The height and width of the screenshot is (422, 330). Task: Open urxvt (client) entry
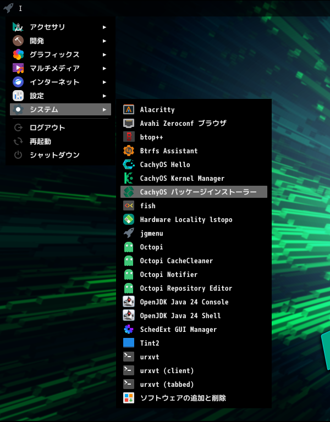[194, 370]
